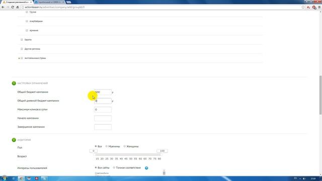Image resolution: width=322 pixels, height=181 pixels.
Task: Click the Завершение кампании date field
Action: pyautogui.click(x=103, y=127)
